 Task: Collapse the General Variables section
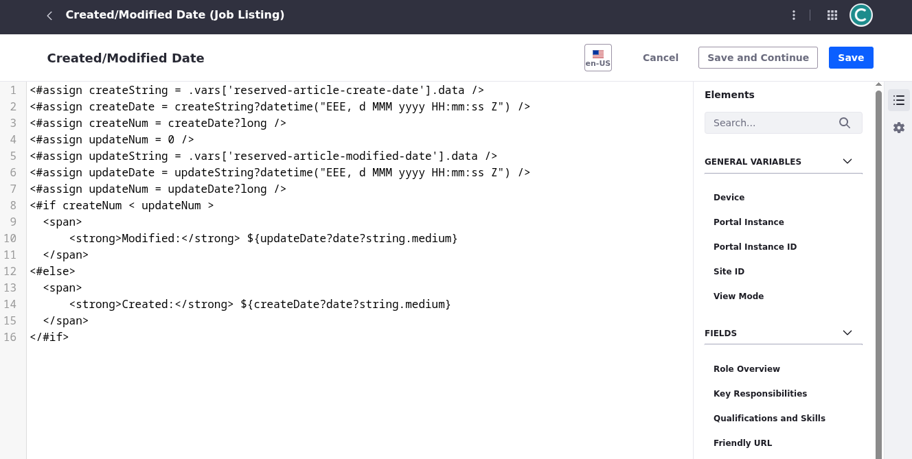(847, 162)
